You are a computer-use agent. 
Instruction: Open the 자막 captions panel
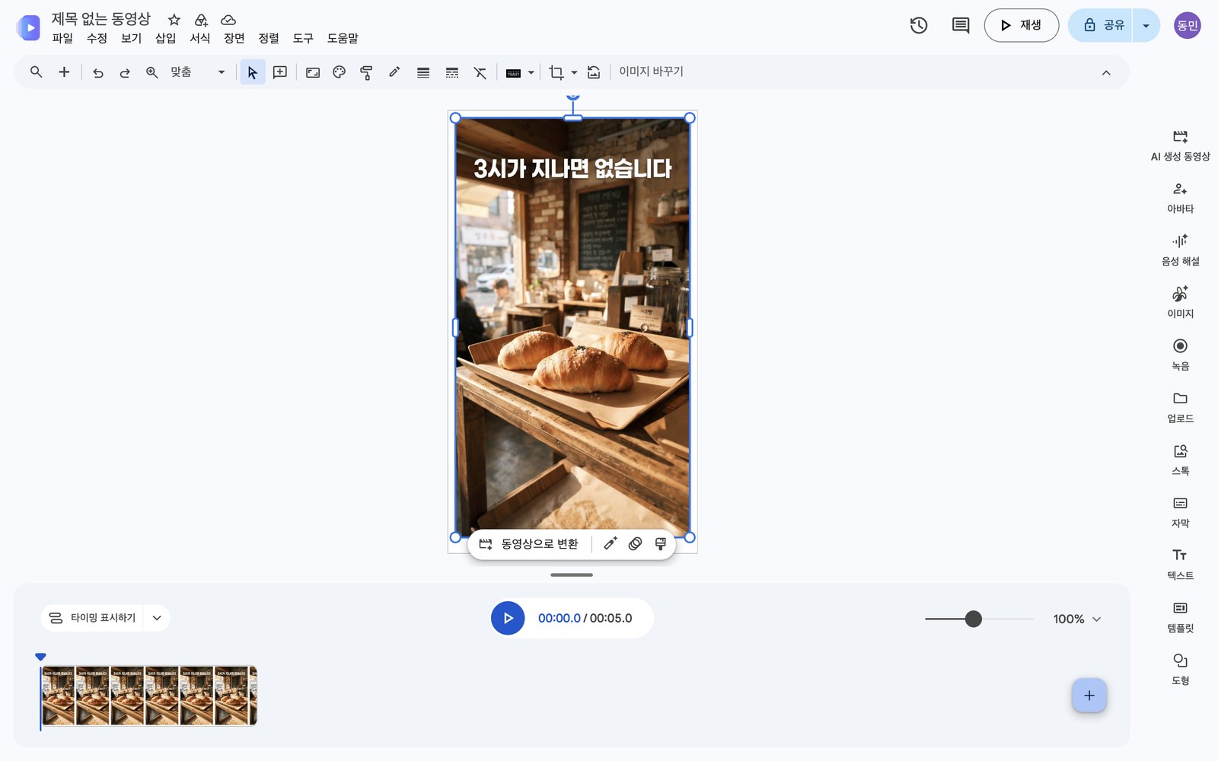click(x=1180, y=513)
